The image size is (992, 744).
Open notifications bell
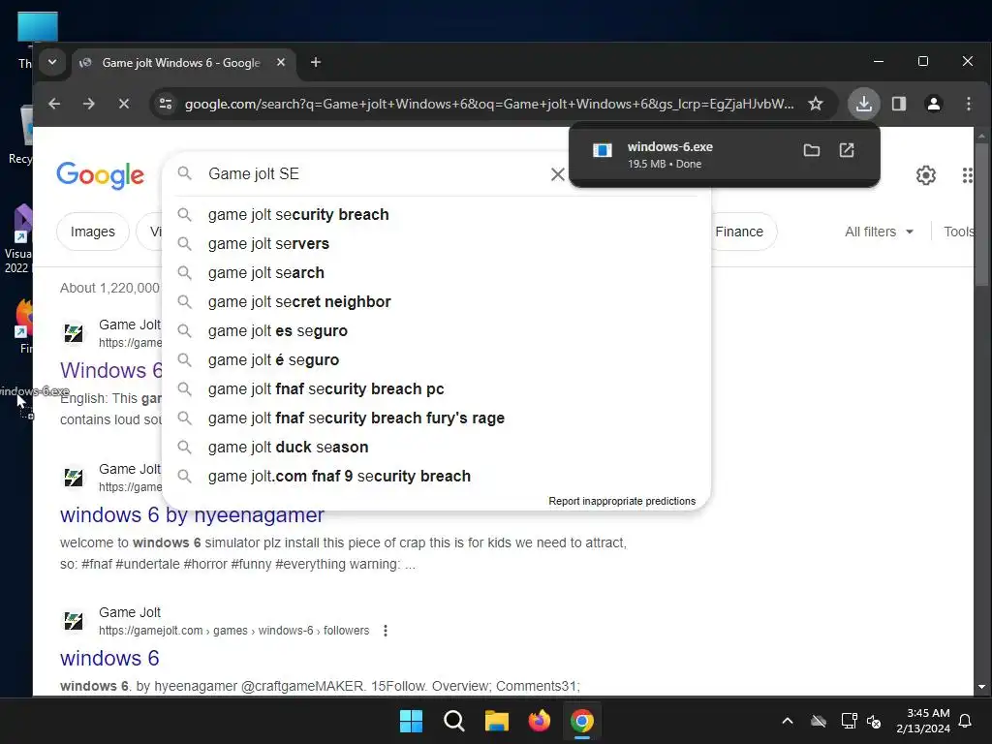[966, 721]
